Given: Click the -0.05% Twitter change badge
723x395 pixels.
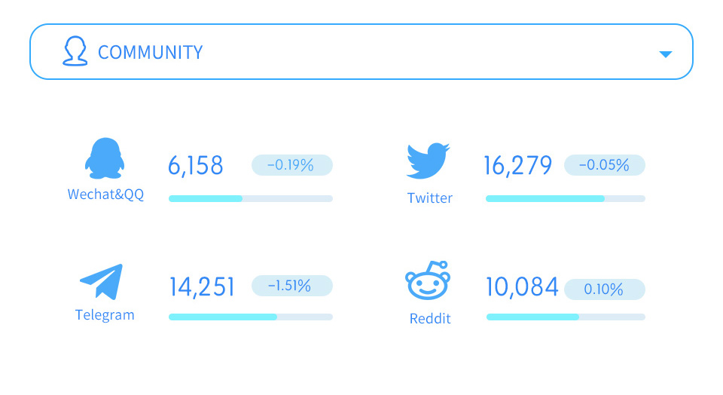Looking at the screenshot, I should (605, 165).
